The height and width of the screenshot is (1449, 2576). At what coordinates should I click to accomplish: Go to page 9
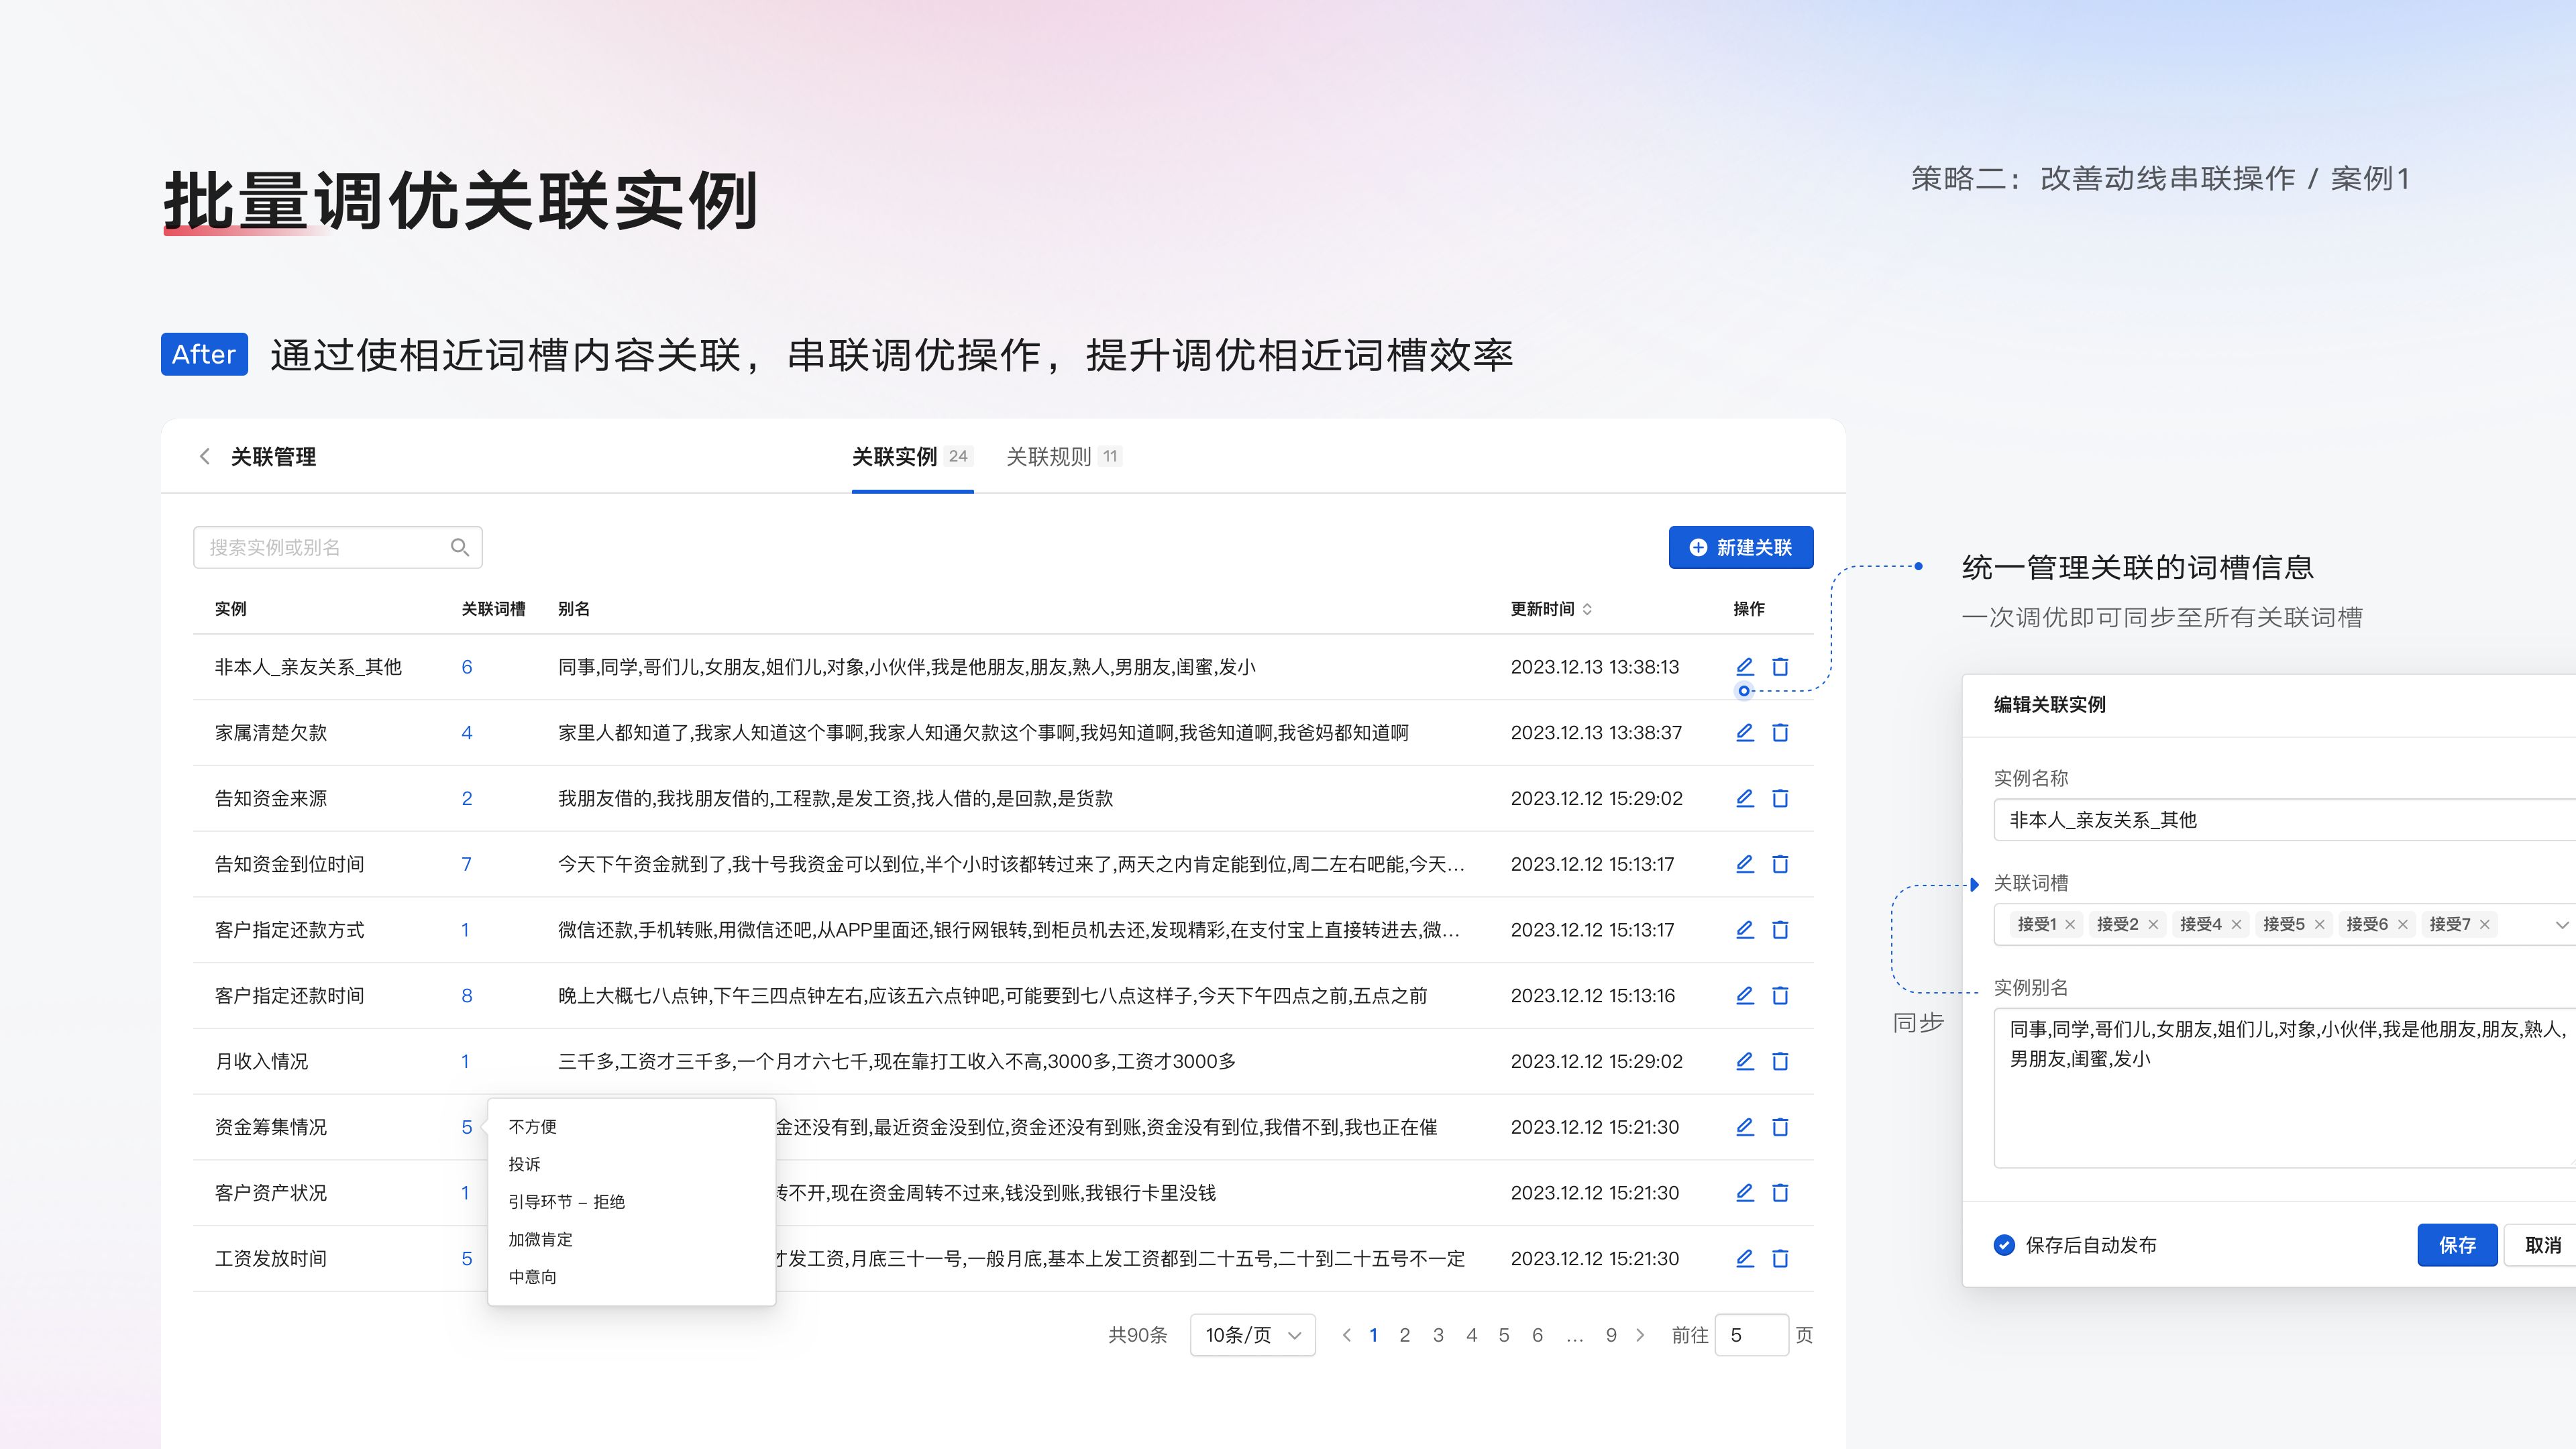pyautogui.click(x=1611, y=1335)
